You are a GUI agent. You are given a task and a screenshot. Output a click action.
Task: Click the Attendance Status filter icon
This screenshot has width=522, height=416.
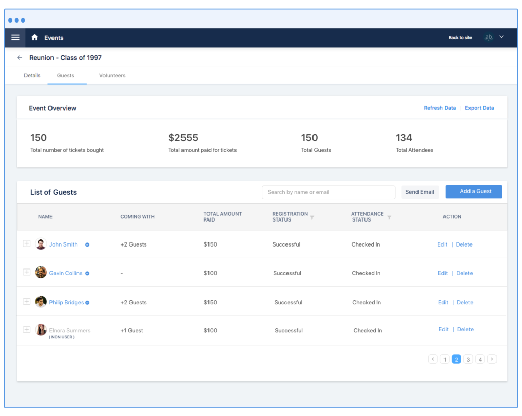(389, 217)
